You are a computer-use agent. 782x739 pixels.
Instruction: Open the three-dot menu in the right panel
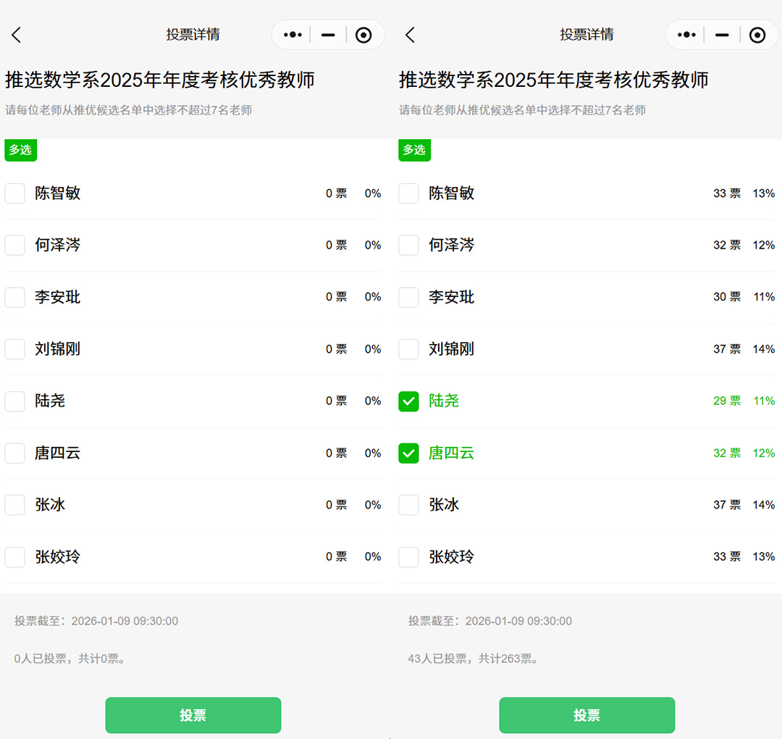[686, 35]
